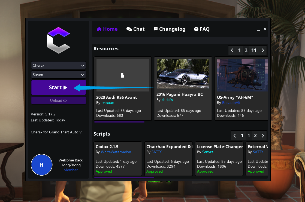
Task: Open author link chrisfis
Action: tap(167, 100)
